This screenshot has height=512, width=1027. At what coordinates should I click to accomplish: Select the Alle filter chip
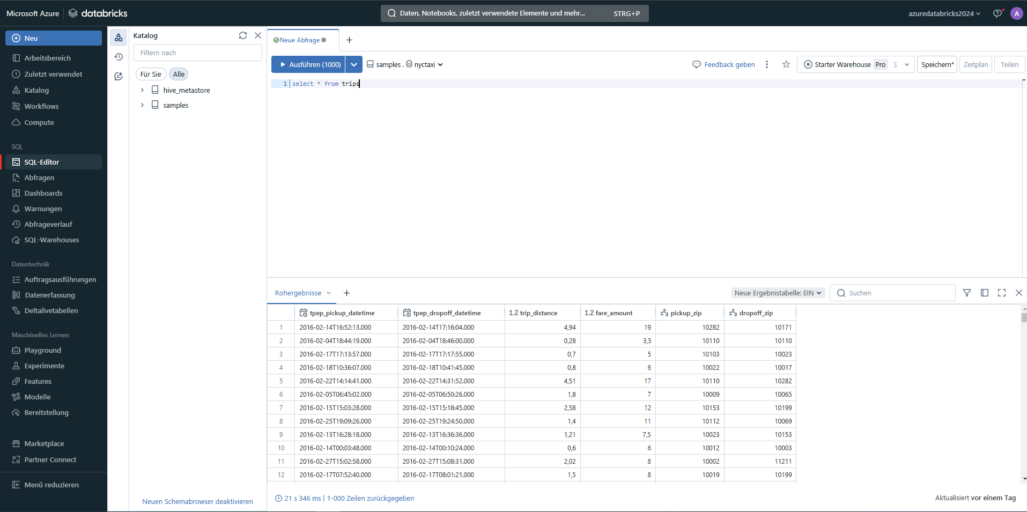(179, 74)
